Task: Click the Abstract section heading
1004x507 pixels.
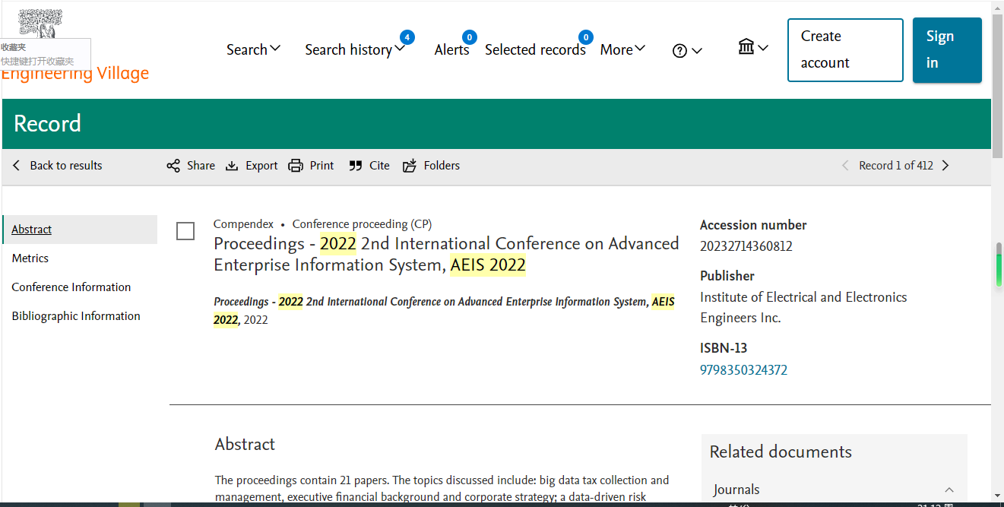Action: pyautogui.click(x=245, y=444)
